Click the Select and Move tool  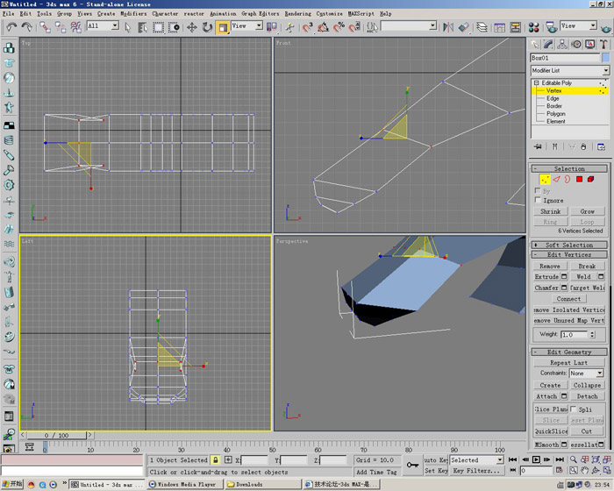pos(192,27)
